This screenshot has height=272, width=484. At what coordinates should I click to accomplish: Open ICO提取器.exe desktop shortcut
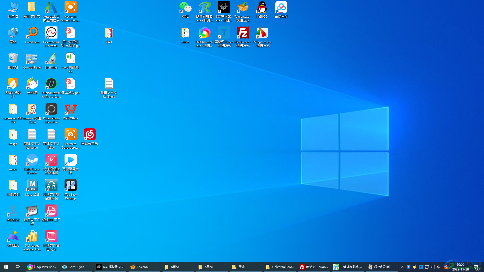[x=224, y=12]
